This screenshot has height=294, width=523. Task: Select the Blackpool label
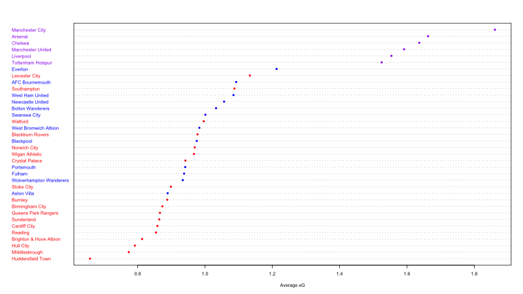click(x=22, y=141)
